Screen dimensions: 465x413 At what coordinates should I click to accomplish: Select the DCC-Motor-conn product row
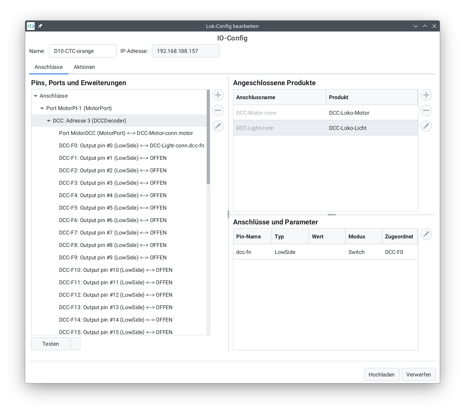click(279, 113)
